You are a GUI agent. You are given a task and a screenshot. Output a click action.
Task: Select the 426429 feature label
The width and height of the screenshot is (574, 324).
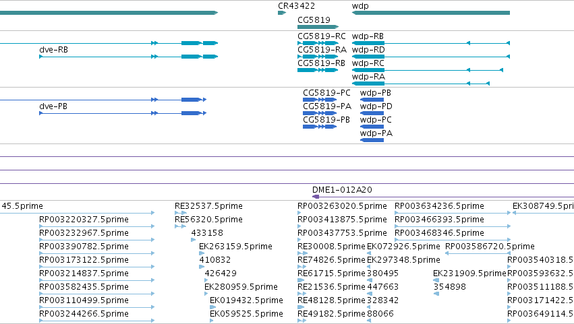pos(221,273)
